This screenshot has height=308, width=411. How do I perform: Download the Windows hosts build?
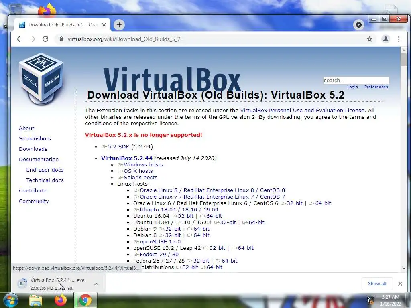[x=140, y=165]
